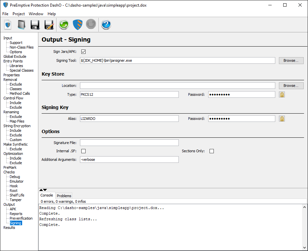
Task: Select Custom under String Encryption
Action: click(x=16, y=140)
